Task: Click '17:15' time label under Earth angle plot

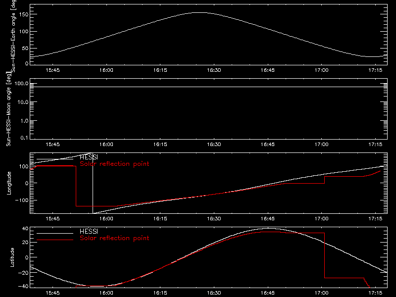Action: [x=375, y=70]
